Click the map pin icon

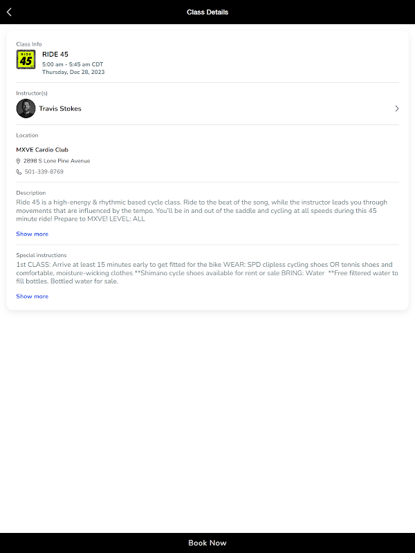point(19,161)
